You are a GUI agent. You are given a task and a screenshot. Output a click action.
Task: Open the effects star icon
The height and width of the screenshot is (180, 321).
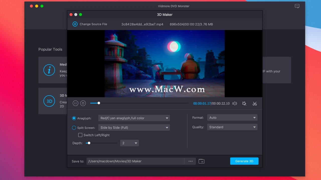click(x=244, y=103)
